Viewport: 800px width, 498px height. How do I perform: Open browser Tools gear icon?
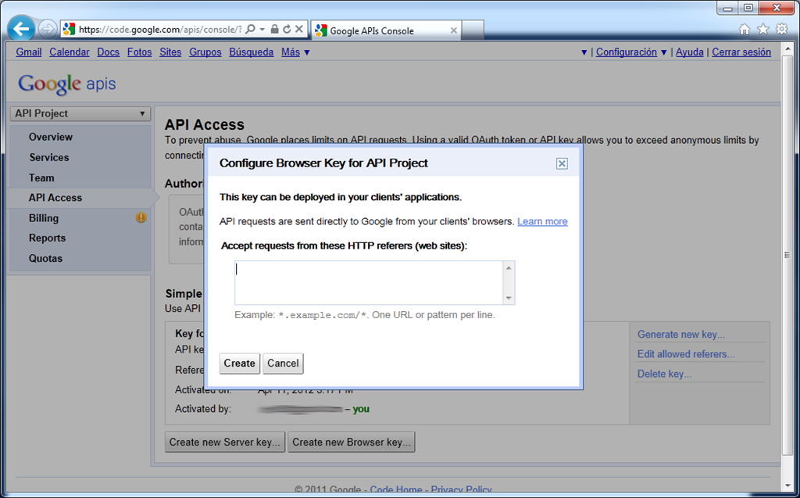[781, 29]
